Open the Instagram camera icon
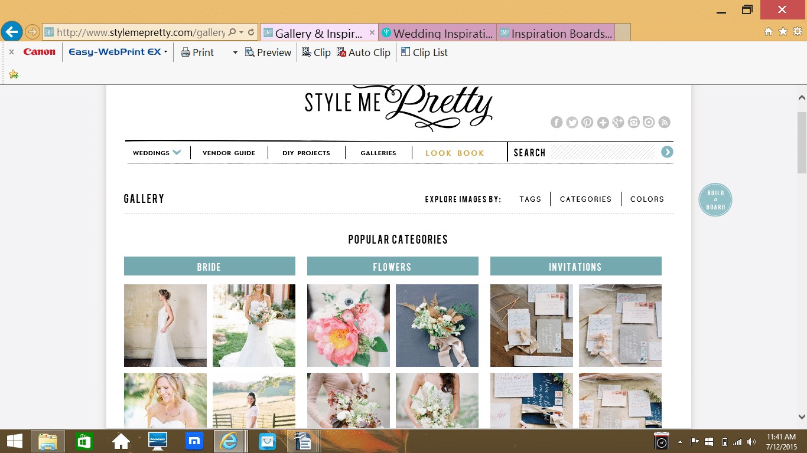The height and width of the screenshot is (453, 807). coord(633,122)
